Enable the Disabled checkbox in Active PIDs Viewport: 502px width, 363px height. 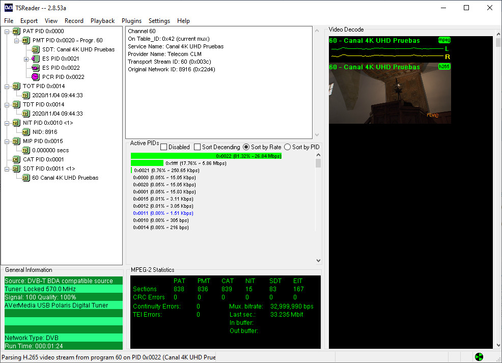[x=163, y=147]
